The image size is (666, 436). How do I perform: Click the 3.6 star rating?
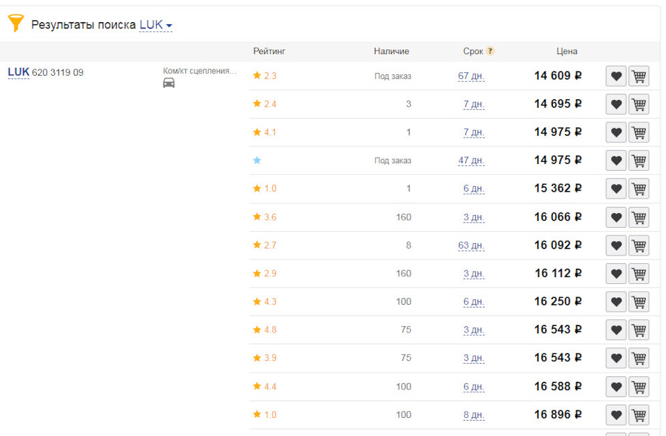click(264, 217)
